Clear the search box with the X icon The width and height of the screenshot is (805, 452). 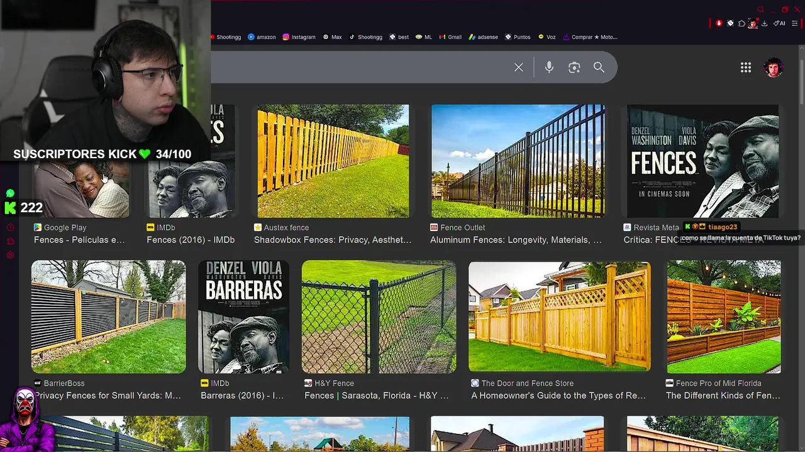click(x=518, y=67)
